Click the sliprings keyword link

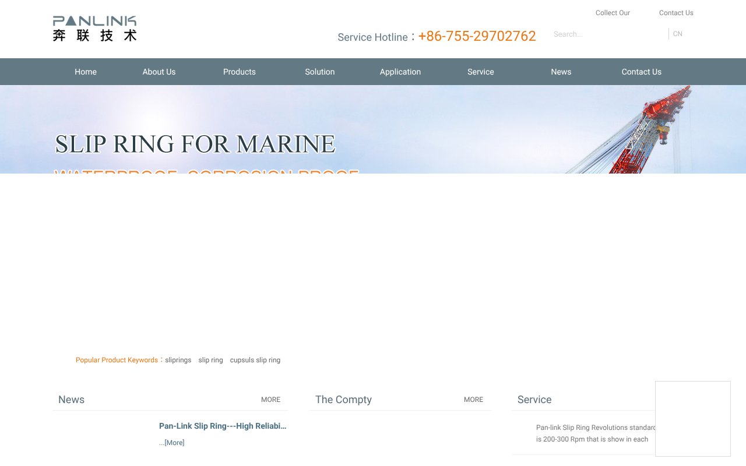pos(178,359)
